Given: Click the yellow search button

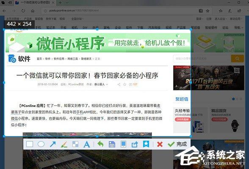Looking at the screenshot, I should point(238,59).
